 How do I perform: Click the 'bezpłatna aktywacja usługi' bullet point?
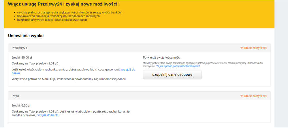click(x=52, y=20)
